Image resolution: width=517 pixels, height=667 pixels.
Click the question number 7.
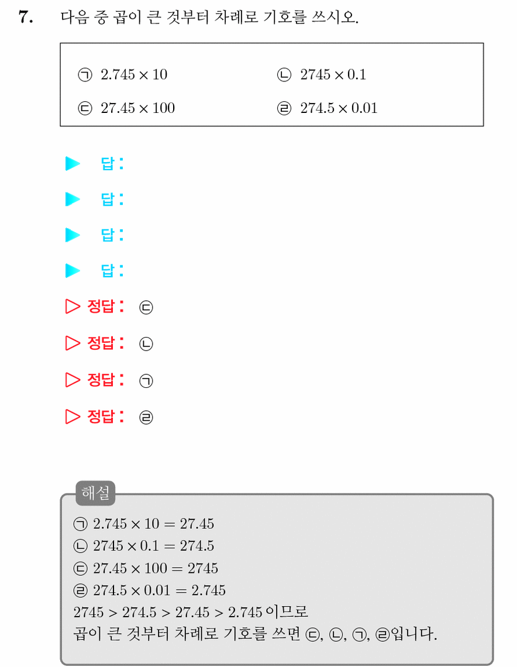coord(26,18)
